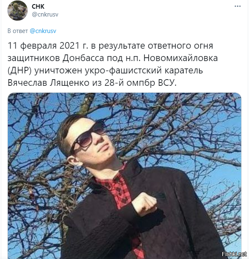Click '28-й омпбр ВСУ' in tweet text
The image size is (249, 259).
tap(140, 82)
